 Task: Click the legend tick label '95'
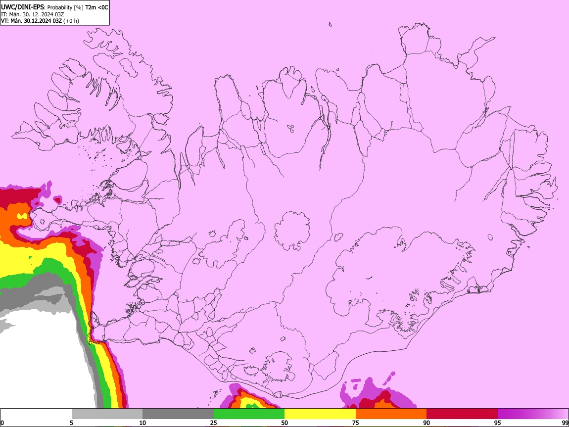pyautogui.click(x=498, y=423)
